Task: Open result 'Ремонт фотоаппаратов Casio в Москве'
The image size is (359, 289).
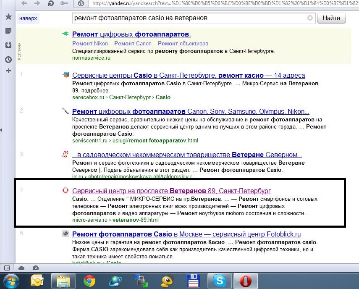Action: pyautogui.click(x=186, y=234)
